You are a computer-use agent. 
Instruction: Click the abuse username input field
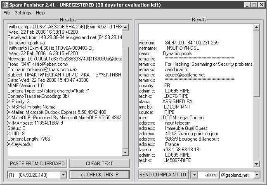(x=208, y=175)
